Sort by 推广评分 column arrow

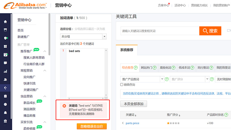tap(179, 116)
